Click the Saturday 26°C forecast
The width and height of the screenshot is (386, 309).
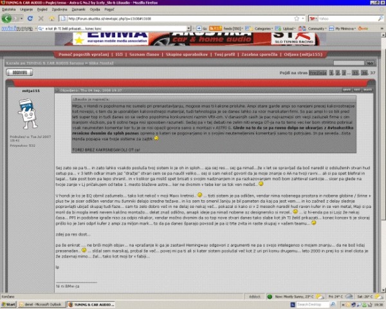[369, 296]
